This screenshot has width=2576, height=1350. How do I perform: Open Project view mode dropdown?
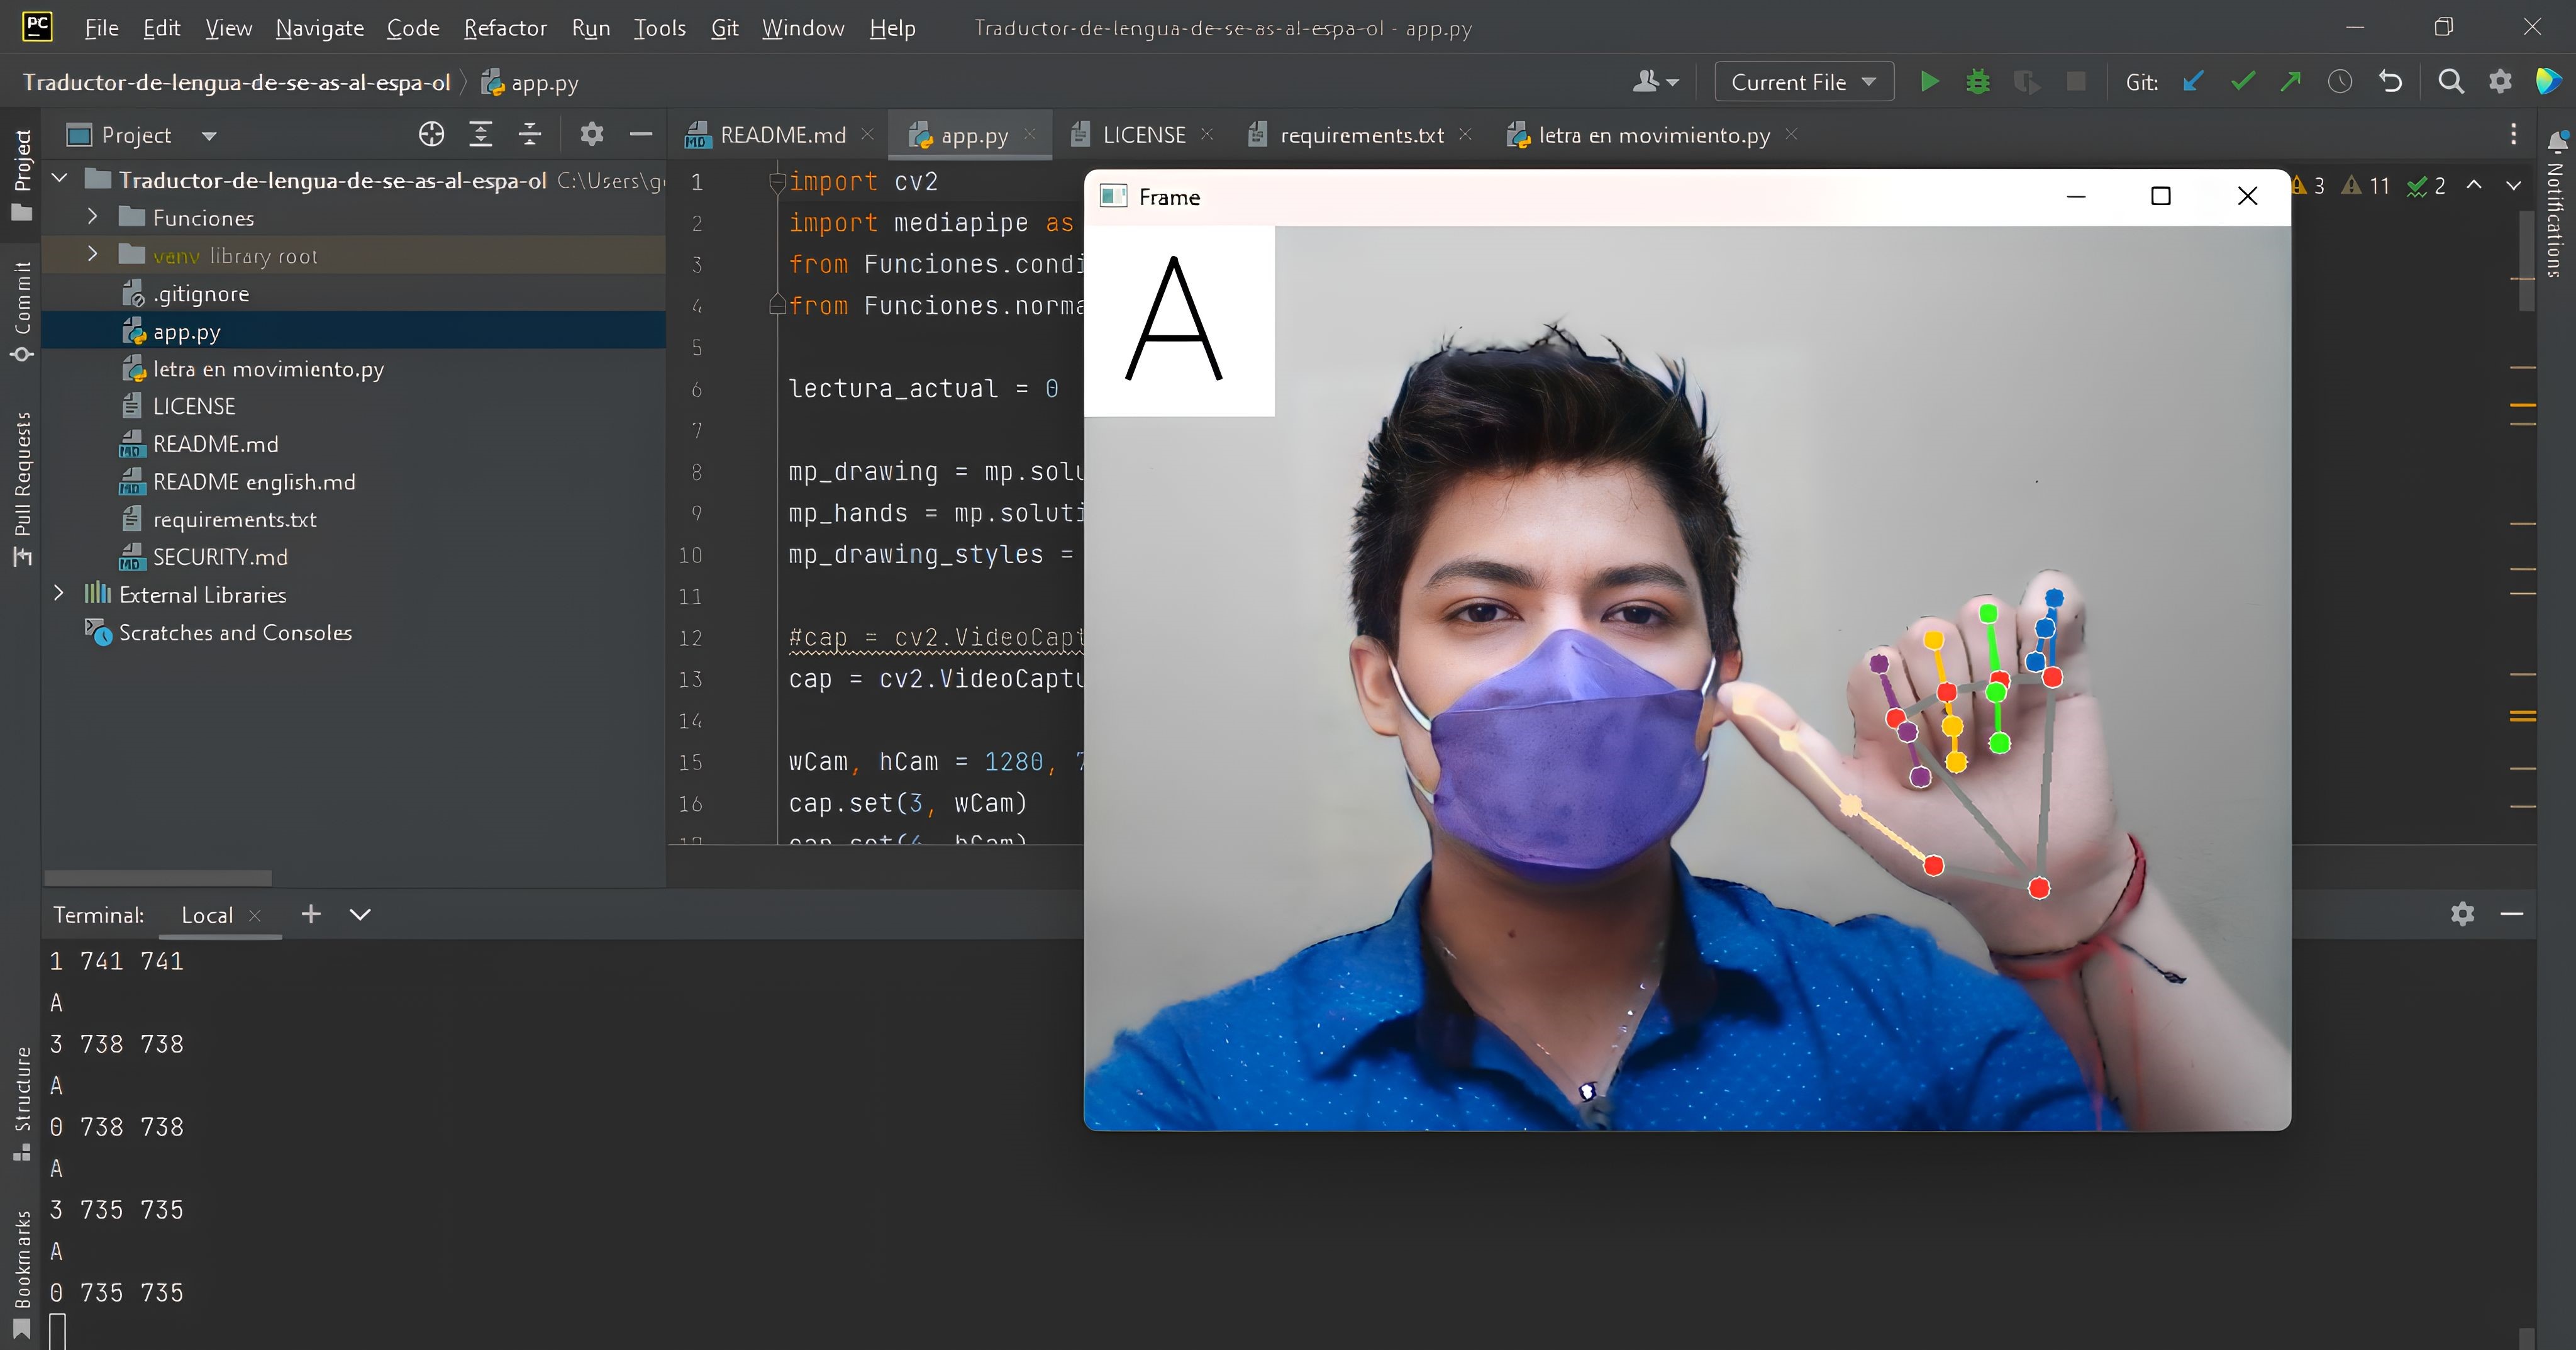(x=209, y=135)
